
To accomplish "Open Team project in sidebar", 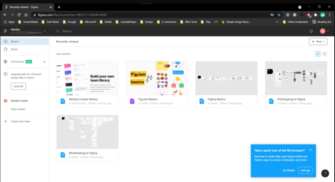I will (x=18, y=109).
